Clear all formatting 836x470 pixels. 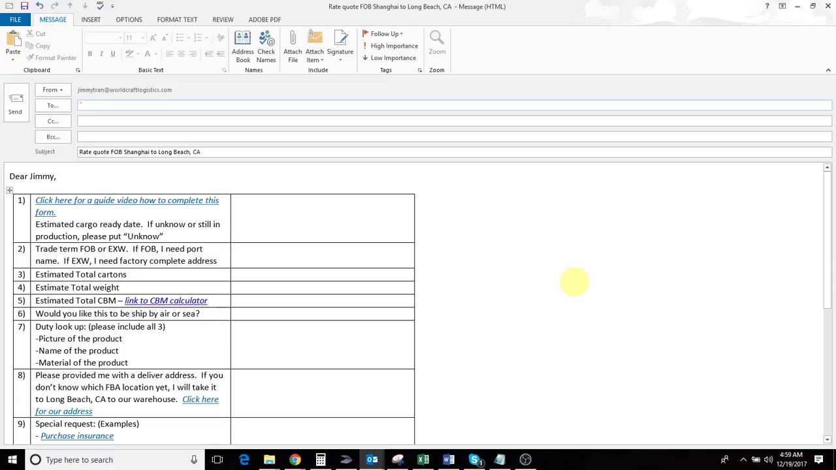221,38
